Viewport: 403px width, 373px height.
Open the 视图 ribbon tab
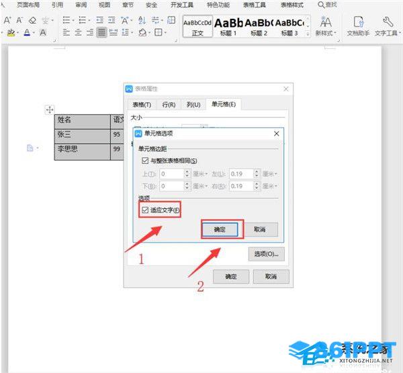104,5
